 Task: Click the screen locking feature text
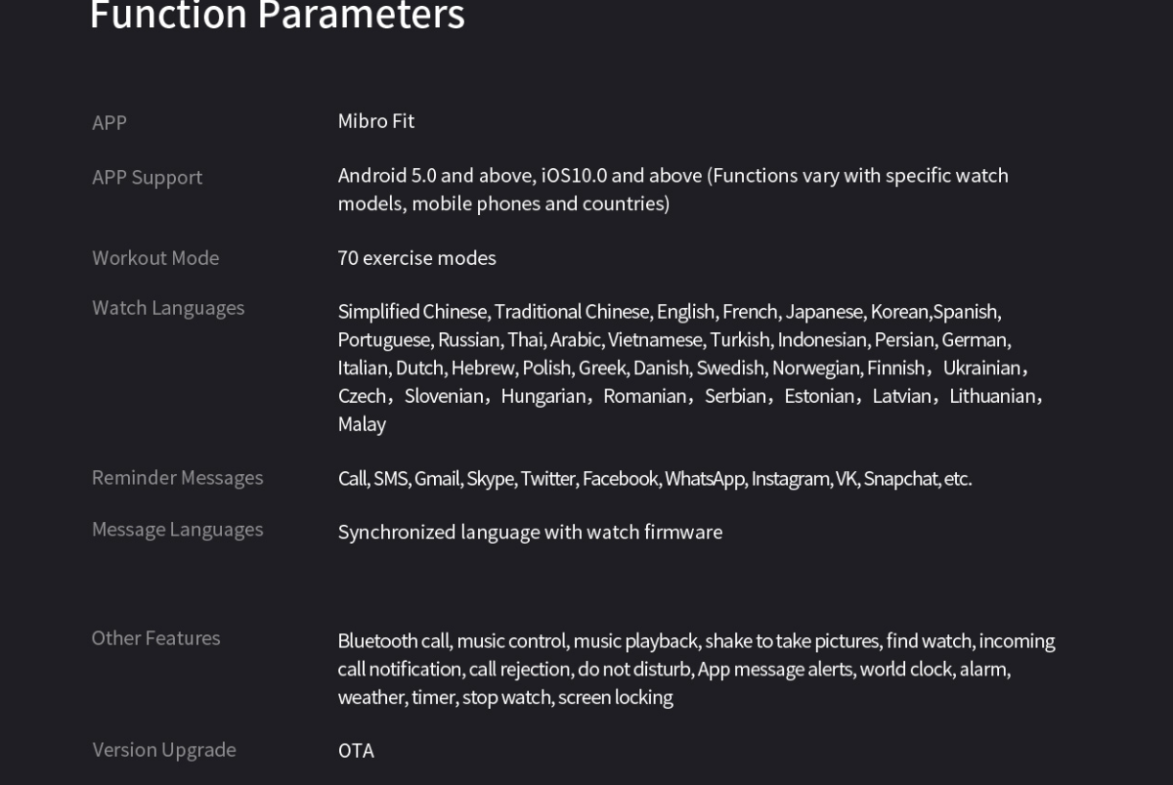(x=616, y=697)
